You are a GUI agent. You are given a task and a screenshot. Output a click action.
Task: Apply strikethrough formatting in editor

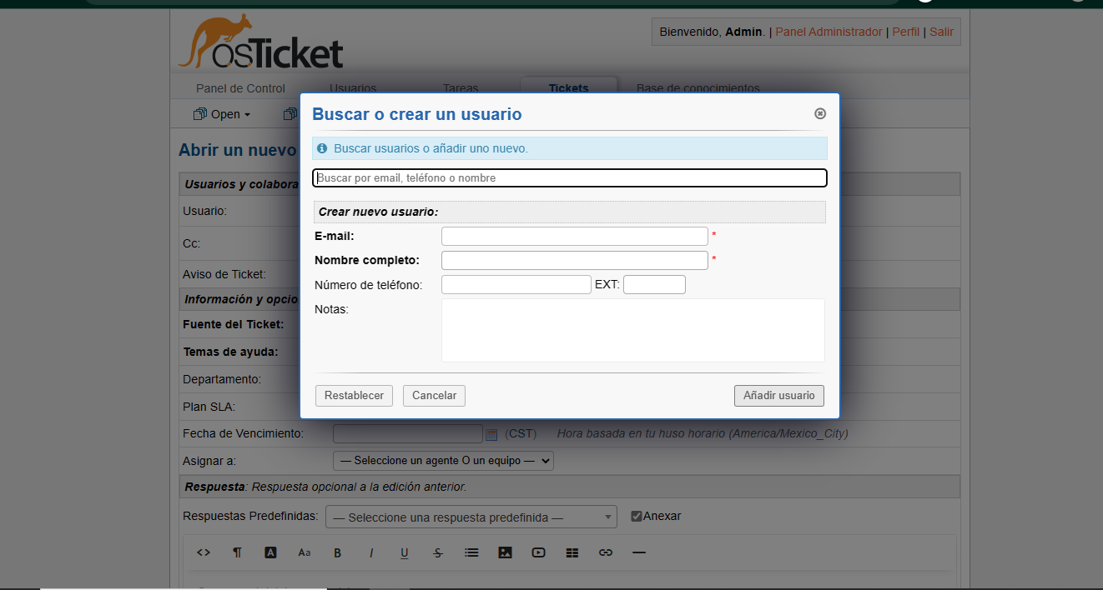[438, 552]
